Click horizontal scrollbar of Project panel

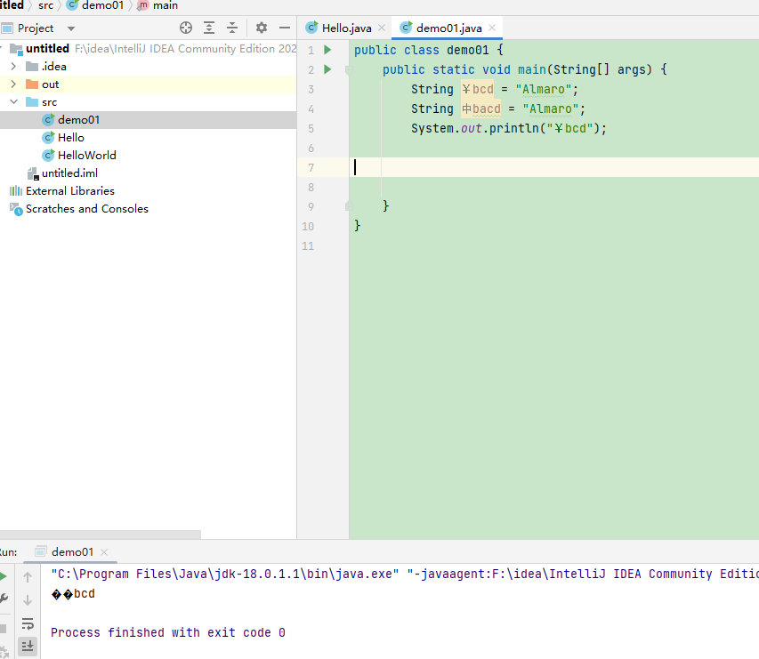(101, 534)
